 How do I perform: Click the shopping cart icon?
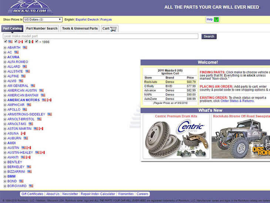tap(114, 29)
